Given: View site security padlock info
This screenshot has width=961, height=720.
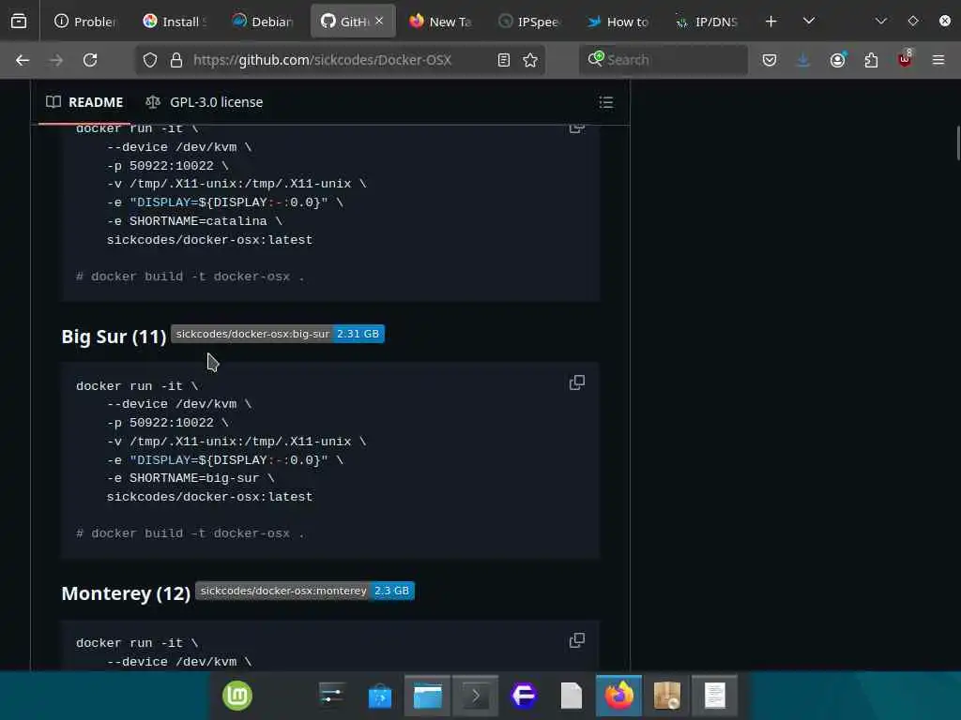Looking at the screenshot, I should click(x=176, y=60).
